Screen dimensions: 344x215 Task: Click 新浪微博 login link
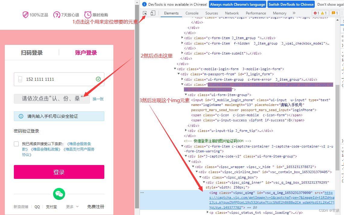coord(21,207)
